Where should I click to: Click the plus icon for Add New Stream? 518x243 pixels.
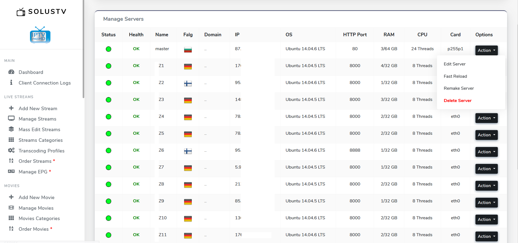point(11,108)
